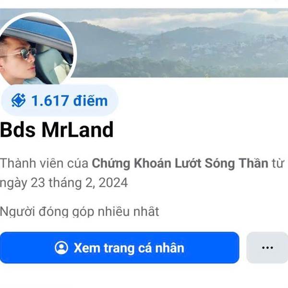Click the diamond sparkle points icon
288x288 pixels.
point(18,100)
